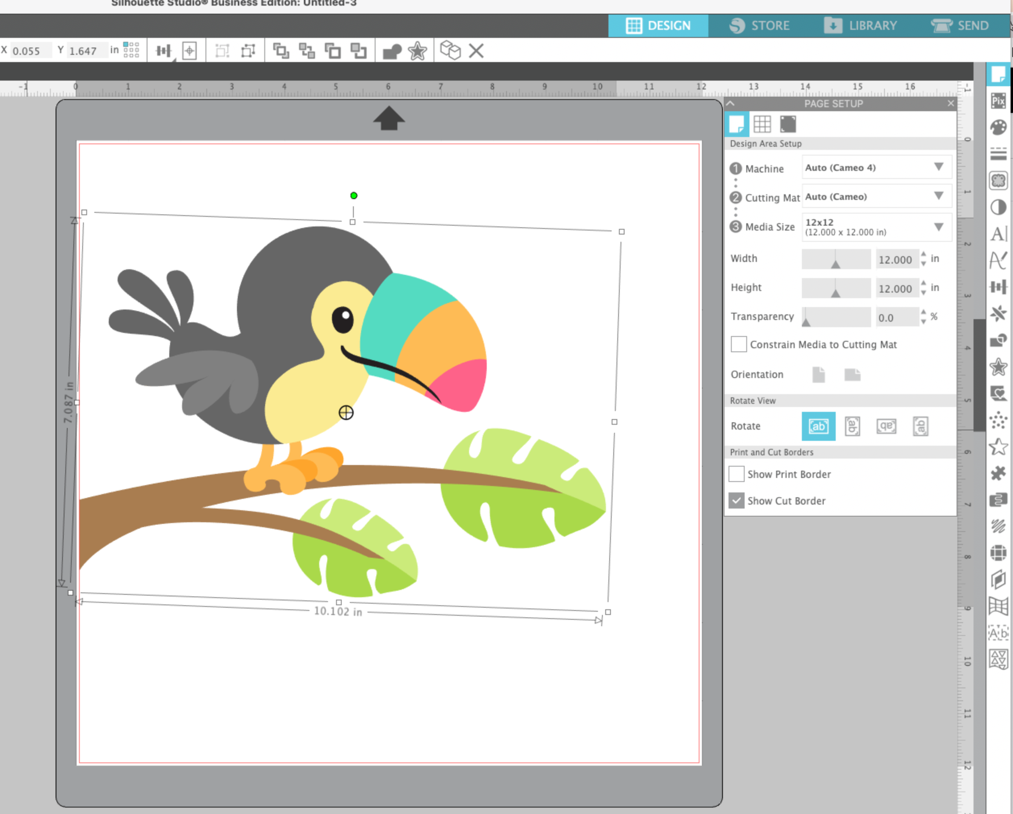Uncheck the Show Cut Border box

tap(736, 501)
